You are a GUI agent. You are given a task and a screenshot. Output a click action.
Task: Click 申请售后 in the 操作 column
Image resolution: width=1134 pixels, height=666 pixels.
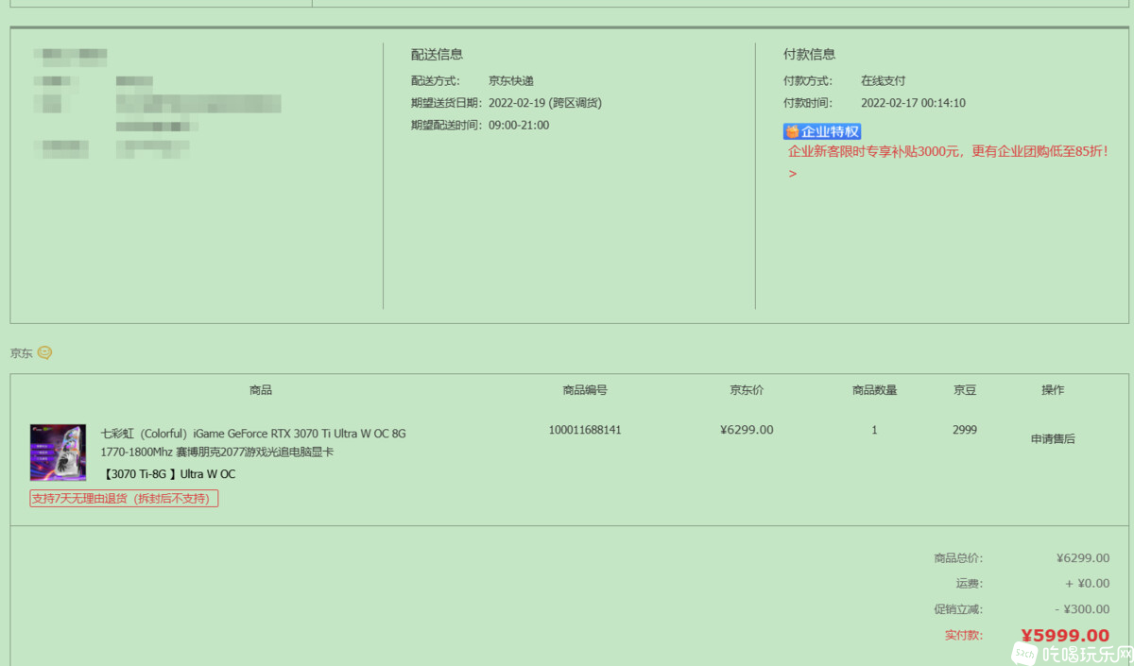1053,438
